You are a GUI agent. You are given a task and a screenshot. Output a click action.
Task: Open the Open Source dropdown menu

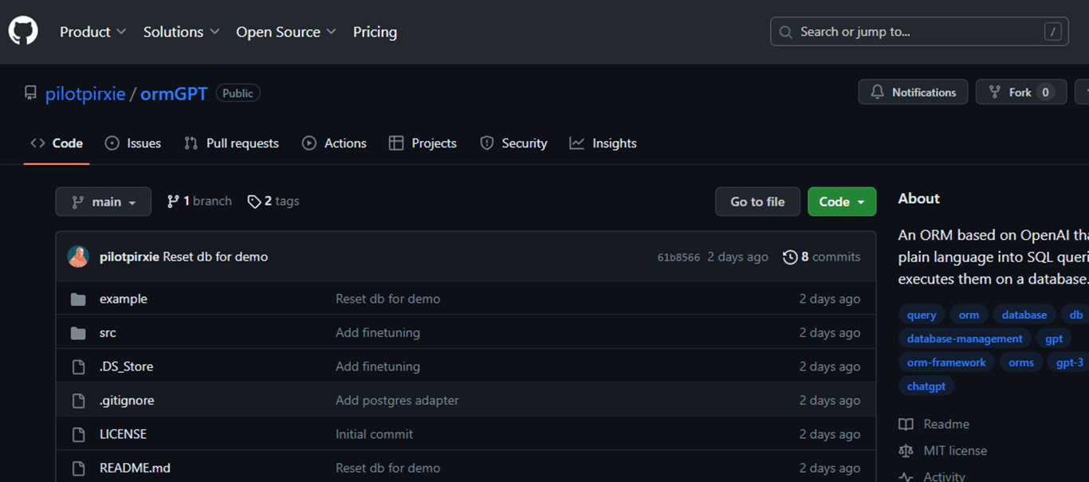click(x=285, y=32)
